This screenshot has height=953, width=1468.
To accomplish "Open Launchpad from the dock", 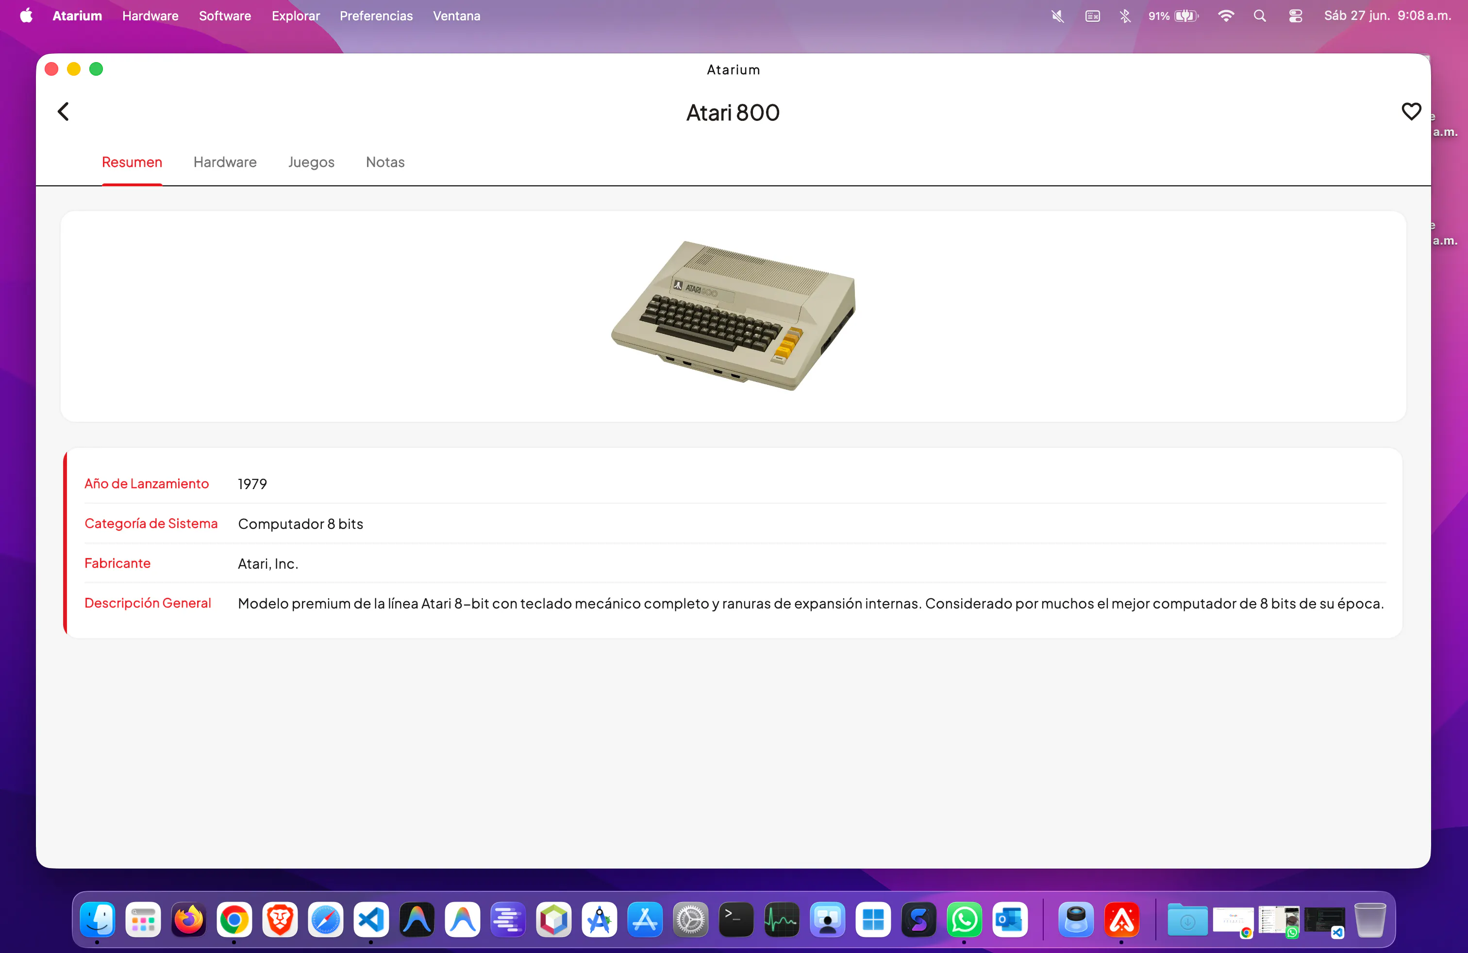I will tap(143, 920).
